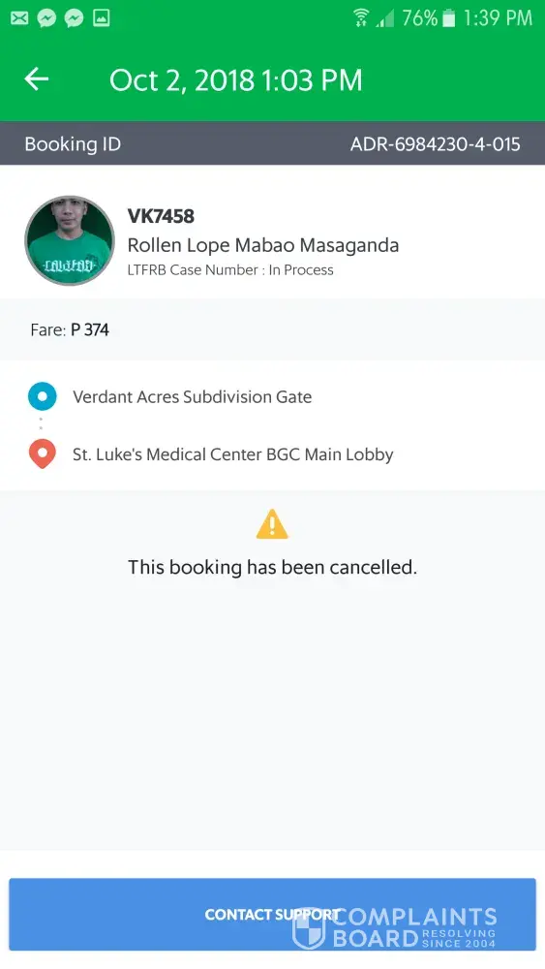Tap the Booking ID label

pos(73,144)
